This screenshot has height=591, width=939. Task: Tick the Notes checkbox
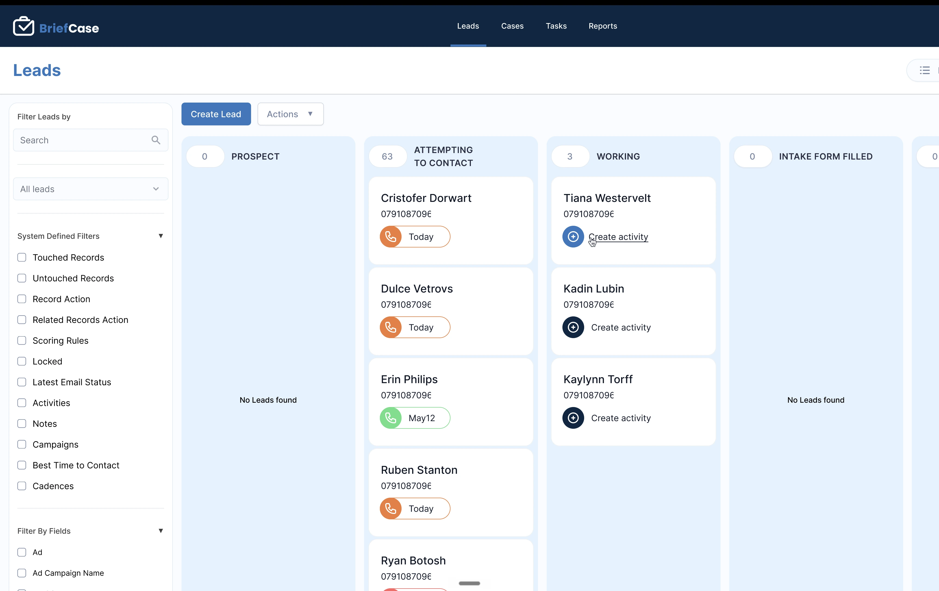point(22,424)
